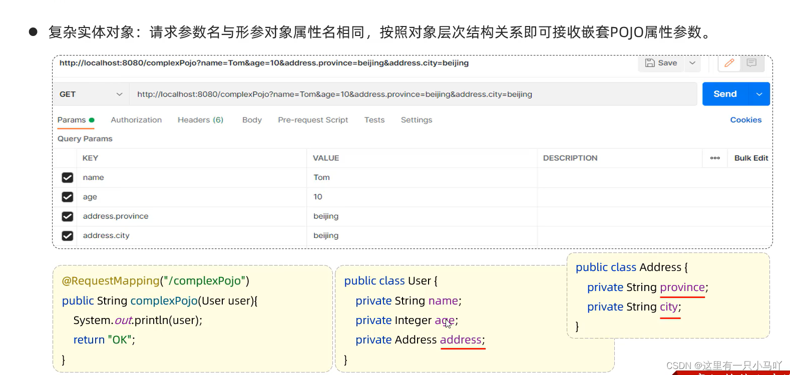Uncheck the age parameter checkbox
790x375 pixels.
68,197
